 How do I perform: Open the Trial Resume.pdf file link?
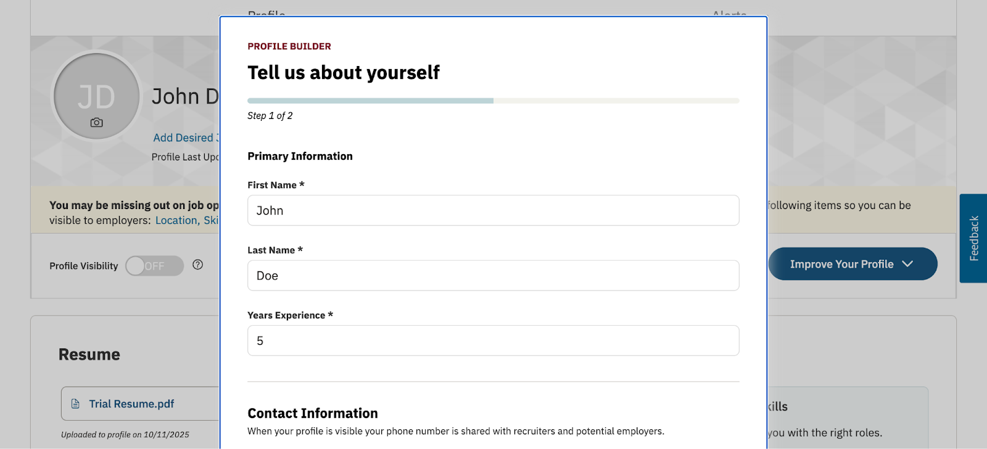(x=131, y=404)
